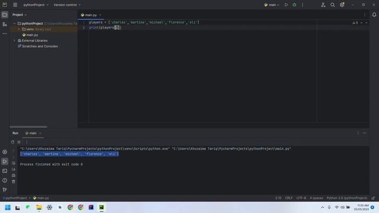Viewport: 379px width, 213px height.
Task: Open the main run configuration dropdown
Action: click(x=272, y=5)
